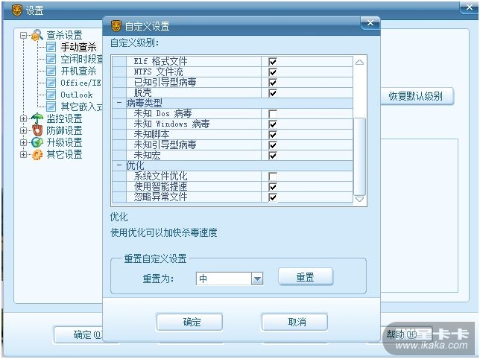The width and height of the screenshot is (480, 359).
Task: Toggle the 未知引导型病毒 checkbox
Action: (x=273, y=145)
